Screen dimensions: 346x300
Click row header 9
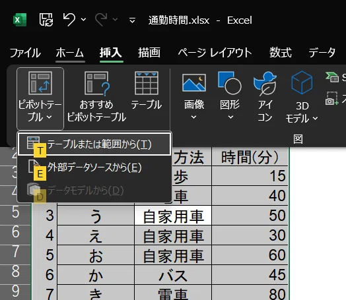pyautogui.click(x=15, y=292)
